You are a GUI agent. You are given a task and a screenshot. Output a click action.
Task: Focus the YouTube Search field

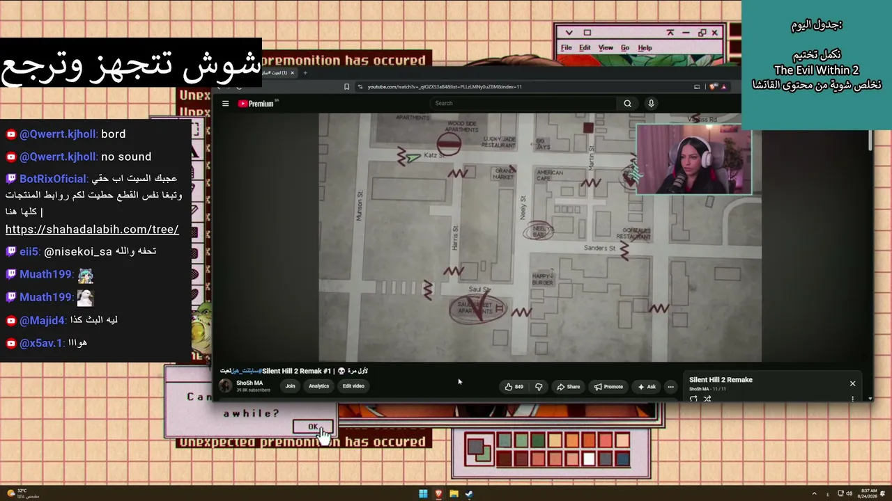click(x=523, y=104)
